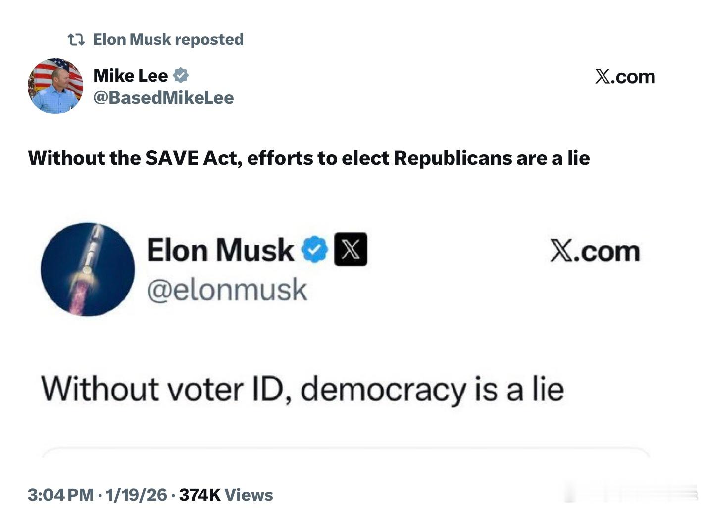Click the 1/19/26 date text

[x=136, y=494]
